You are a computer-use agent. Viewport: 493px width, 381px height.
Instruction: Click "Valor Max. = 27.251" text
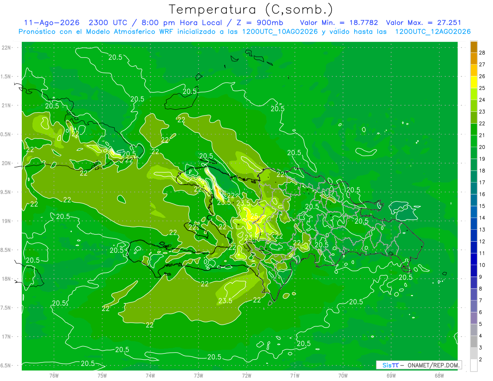(x=424, y=23)
